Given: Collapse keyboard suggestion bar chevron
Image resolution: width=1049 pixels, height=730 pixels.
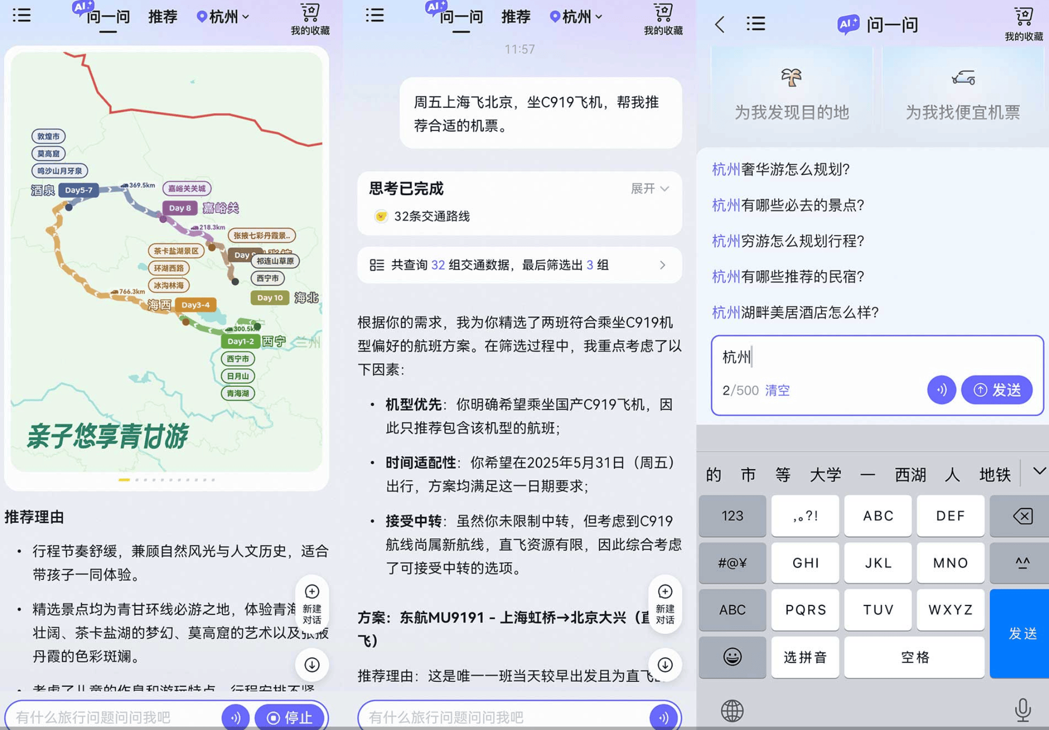Looking at the screenshot, I should click(1039, 471).
